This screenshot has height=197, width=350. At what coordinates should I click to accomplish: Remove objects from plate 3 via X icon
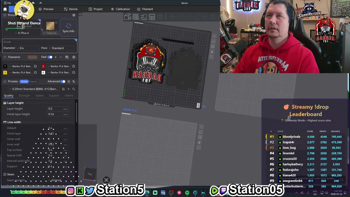[201, 127]
